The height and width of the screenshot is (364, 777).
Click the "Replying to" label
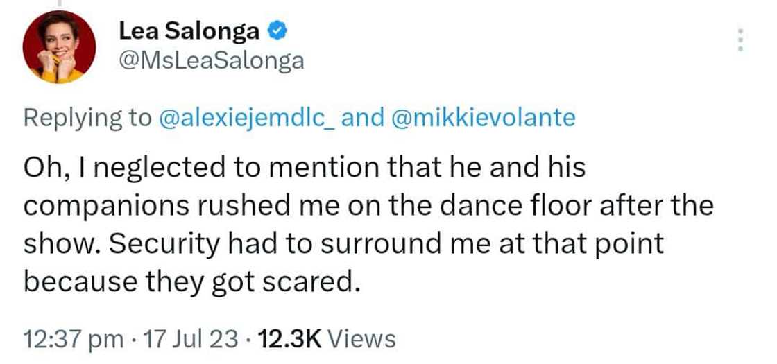click(87, 118)
